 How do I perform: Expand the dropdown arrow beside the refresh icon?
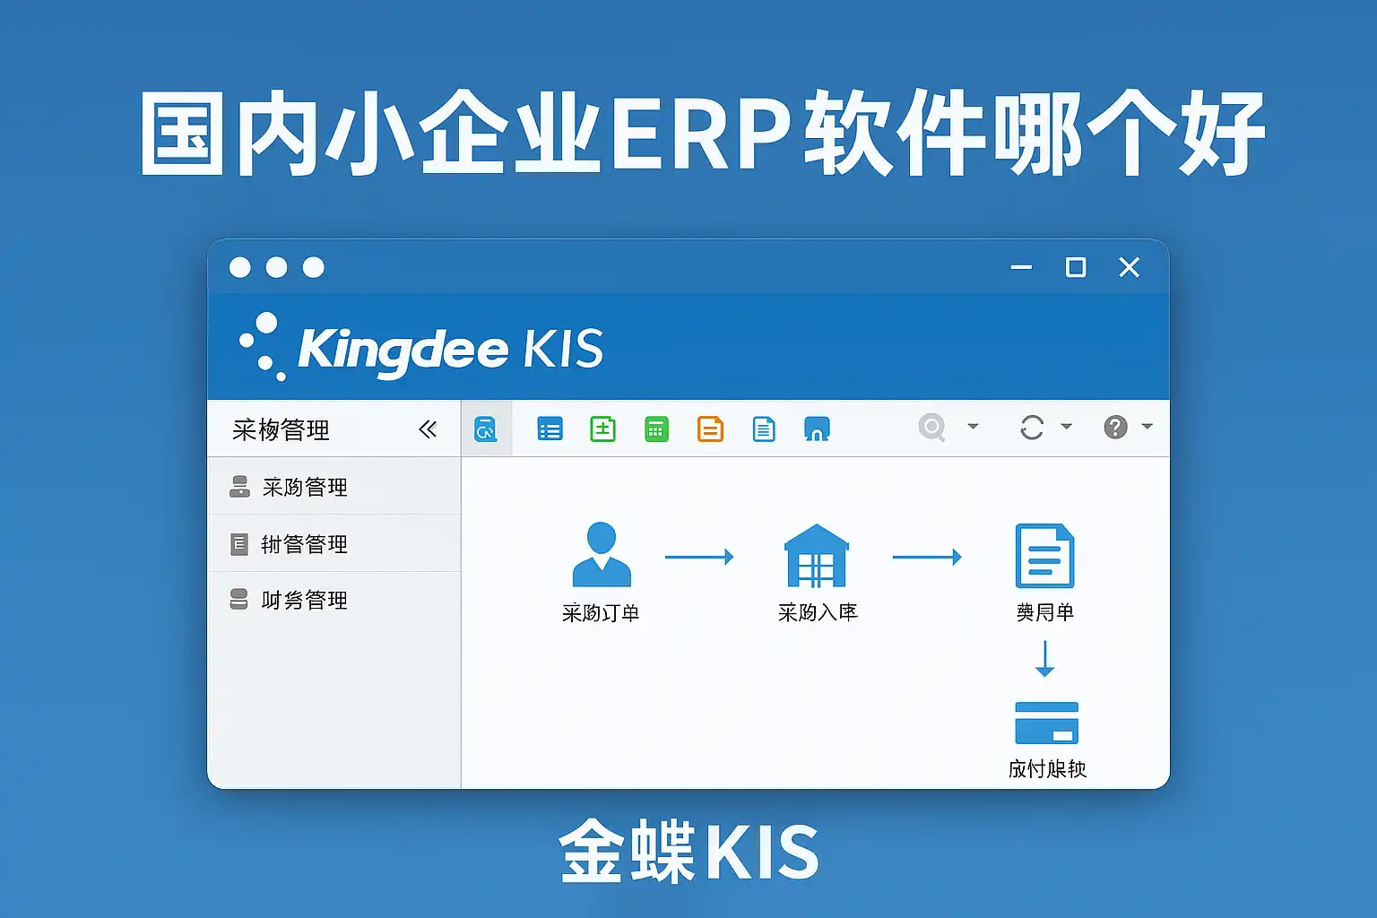[x=1067, y=427]
